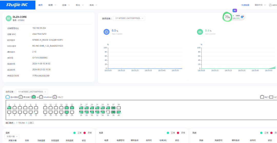277x143 pixels.
Task: Select port 21 on the switch panel
Action: (66, 108)
